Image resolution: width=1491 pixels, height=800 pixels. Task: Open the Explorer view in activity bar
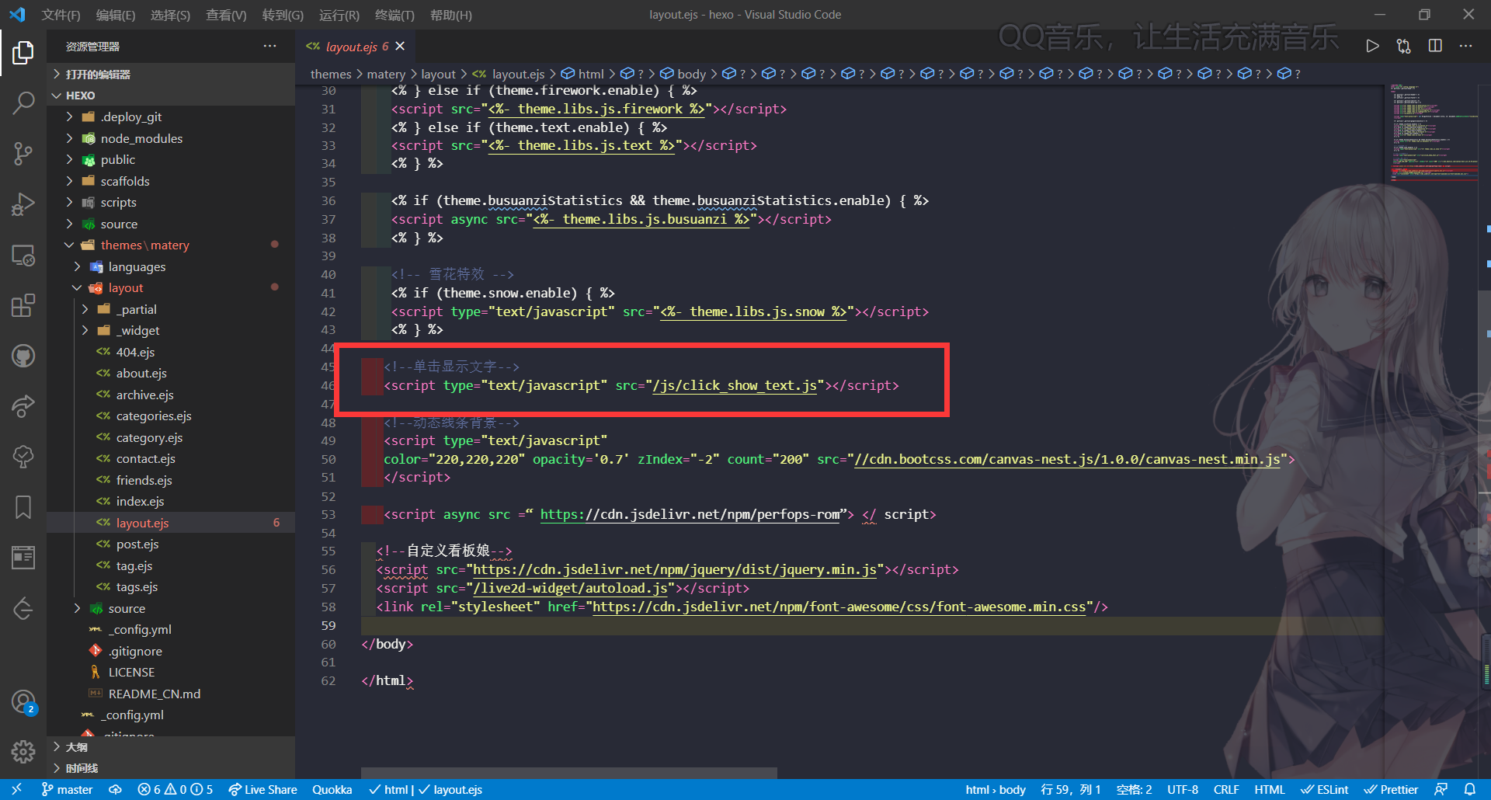pos(23,53)
